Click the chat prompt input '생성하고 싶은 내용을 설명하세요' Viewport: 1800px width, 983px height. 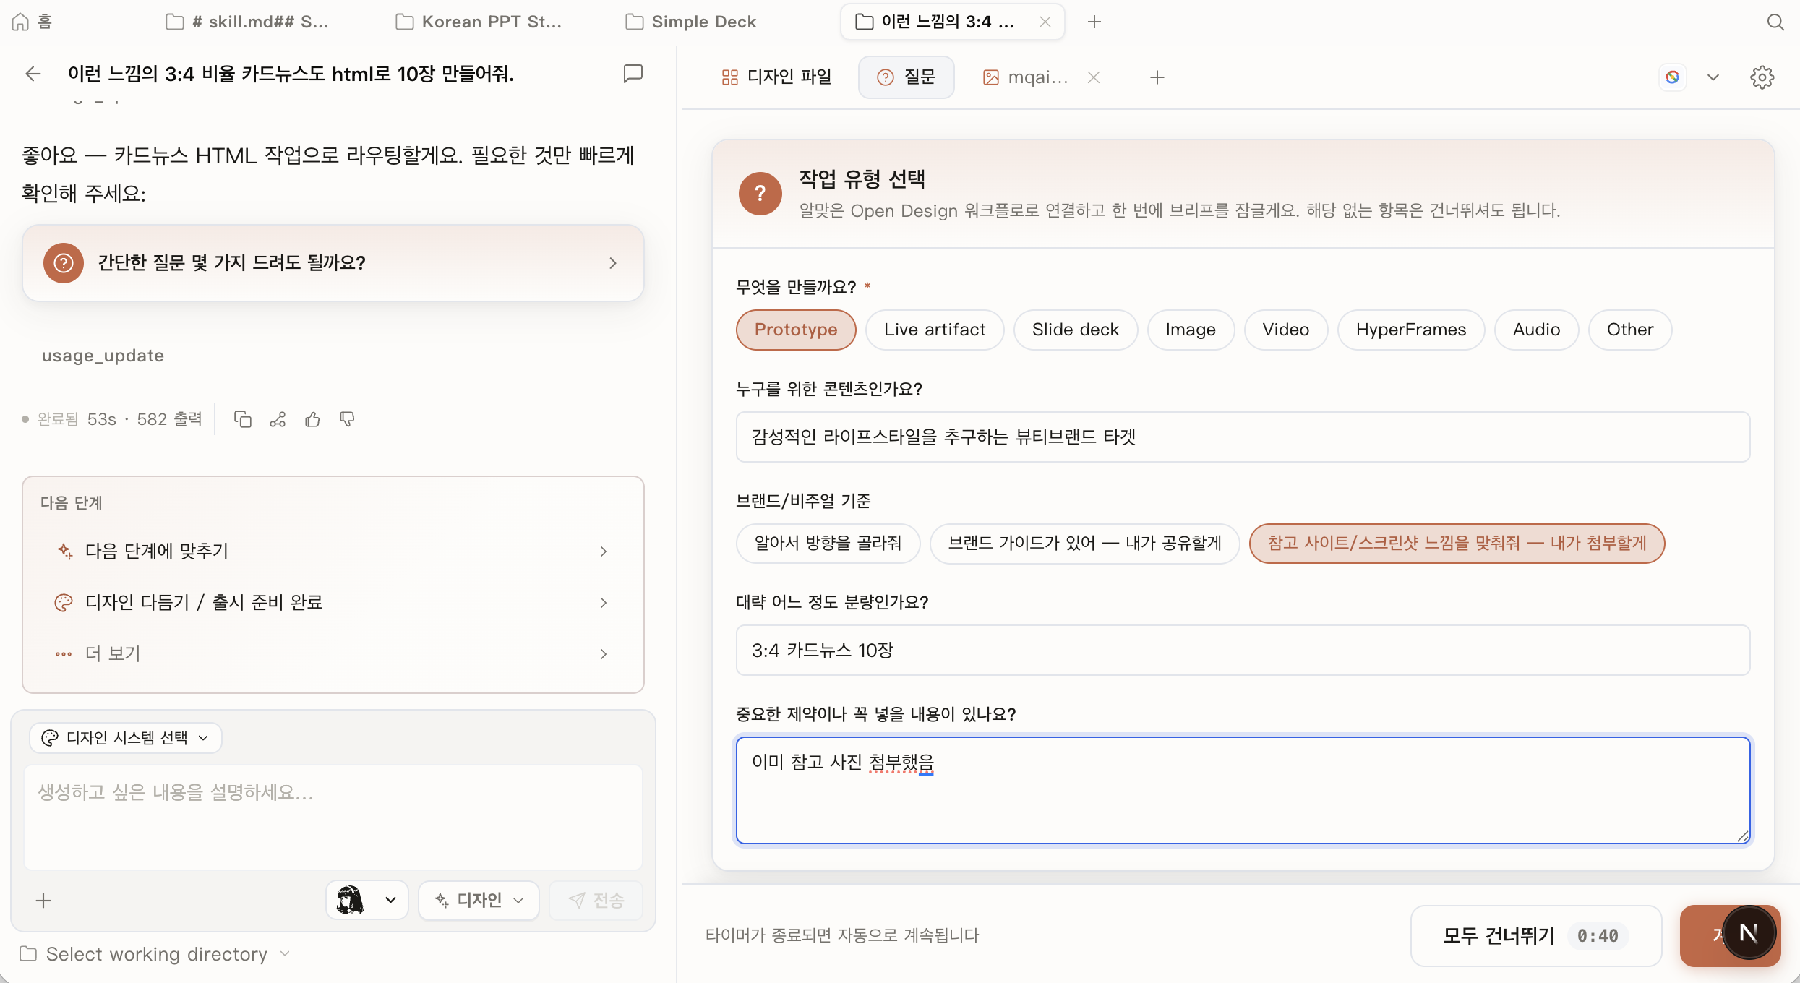coord(333,816)
